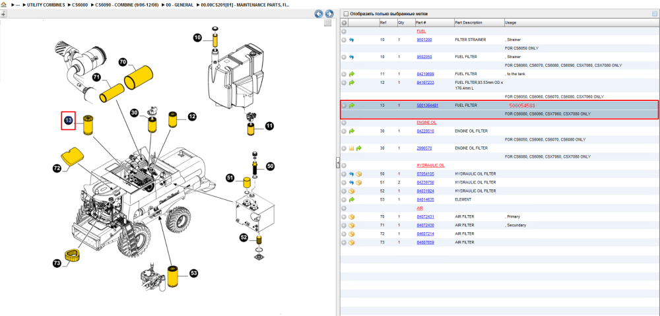
Task: Click the green arrow for part 84167233
Action: (352, 82)
